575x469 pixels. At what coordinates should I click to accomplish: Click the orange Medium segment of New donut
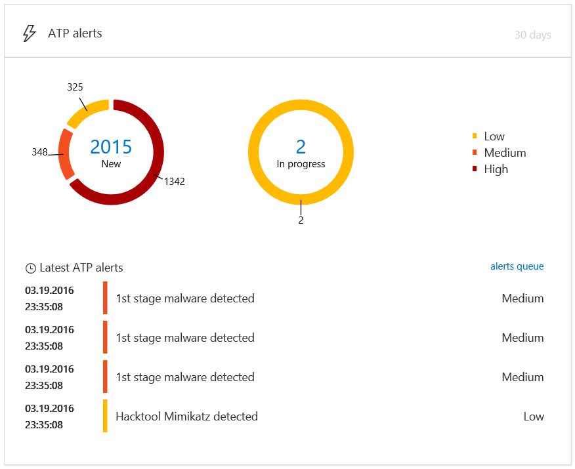64,154
